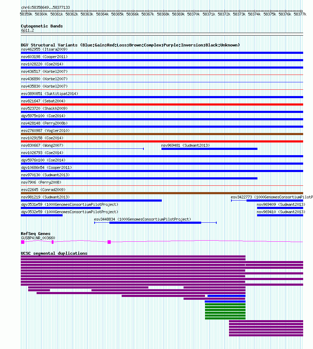Select esv2760987 (Vogler2010) label
Screen dimensions: 313x349
point(45,131)
